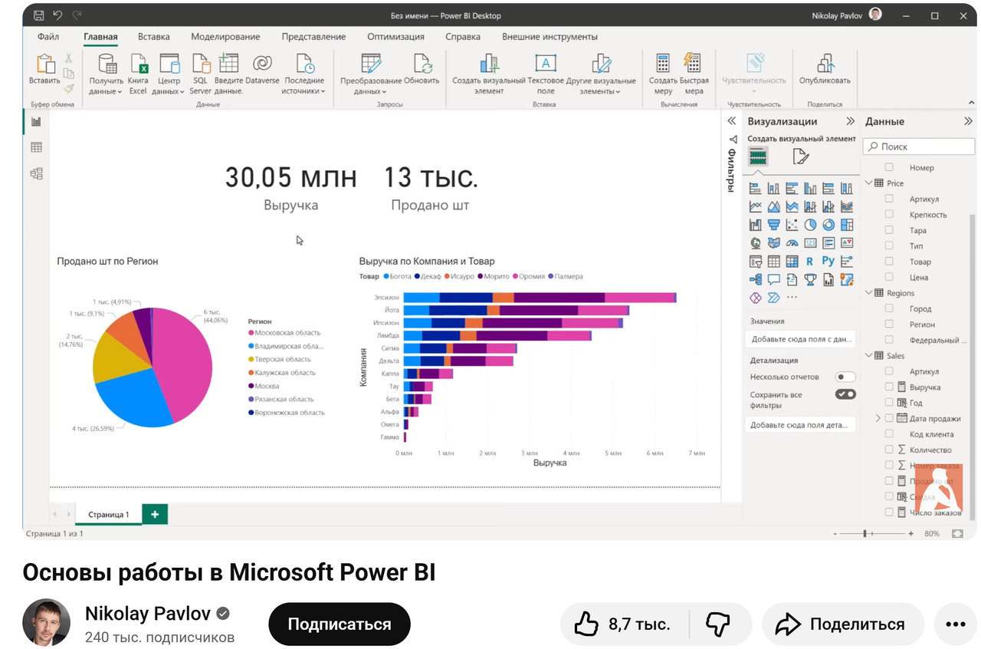The width and height of the screenshot is (981, 649).
Task: Click the Опубликовать (Publish) icon
Action: pos(825,64)
